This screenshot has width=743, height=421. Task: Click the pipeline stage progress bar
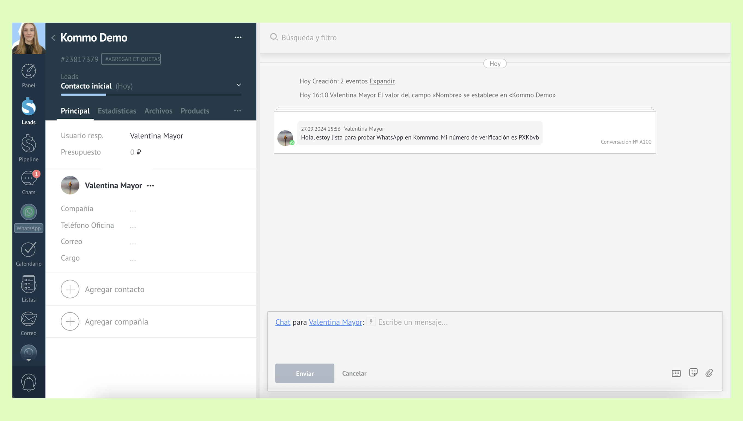pyautogui.click(x=151, y=95)
